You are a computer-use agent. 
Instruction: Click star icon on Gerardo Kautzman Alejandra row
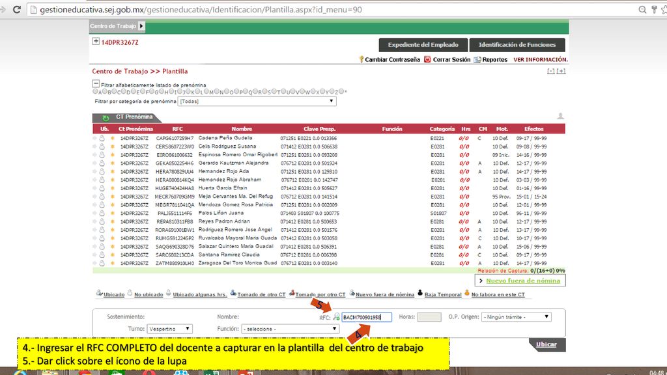tap(113, 163)
